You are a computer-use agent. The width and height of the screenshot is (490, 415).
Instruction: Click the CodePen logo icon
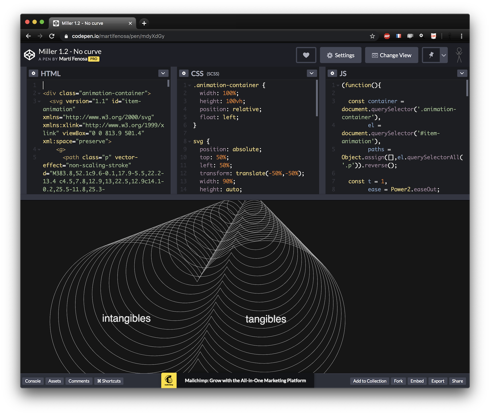[29, 55]
